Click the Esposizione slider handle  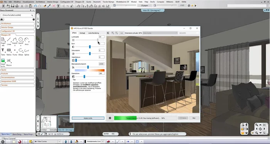84,77
